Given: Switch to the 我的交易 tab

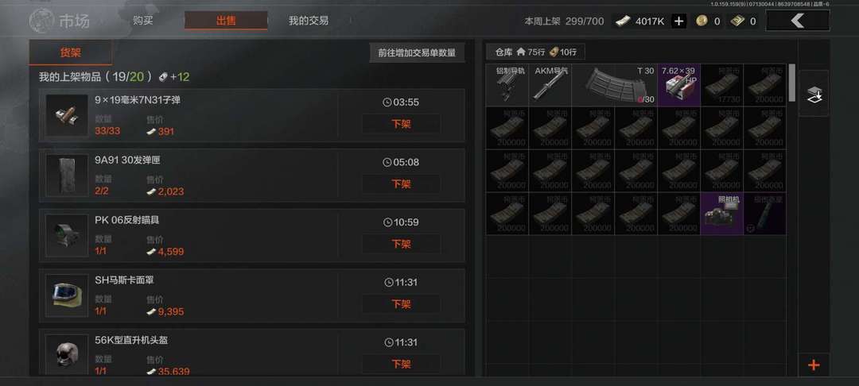Looking at the screenshot, I should pyautogui.click(x=309, y=21).
